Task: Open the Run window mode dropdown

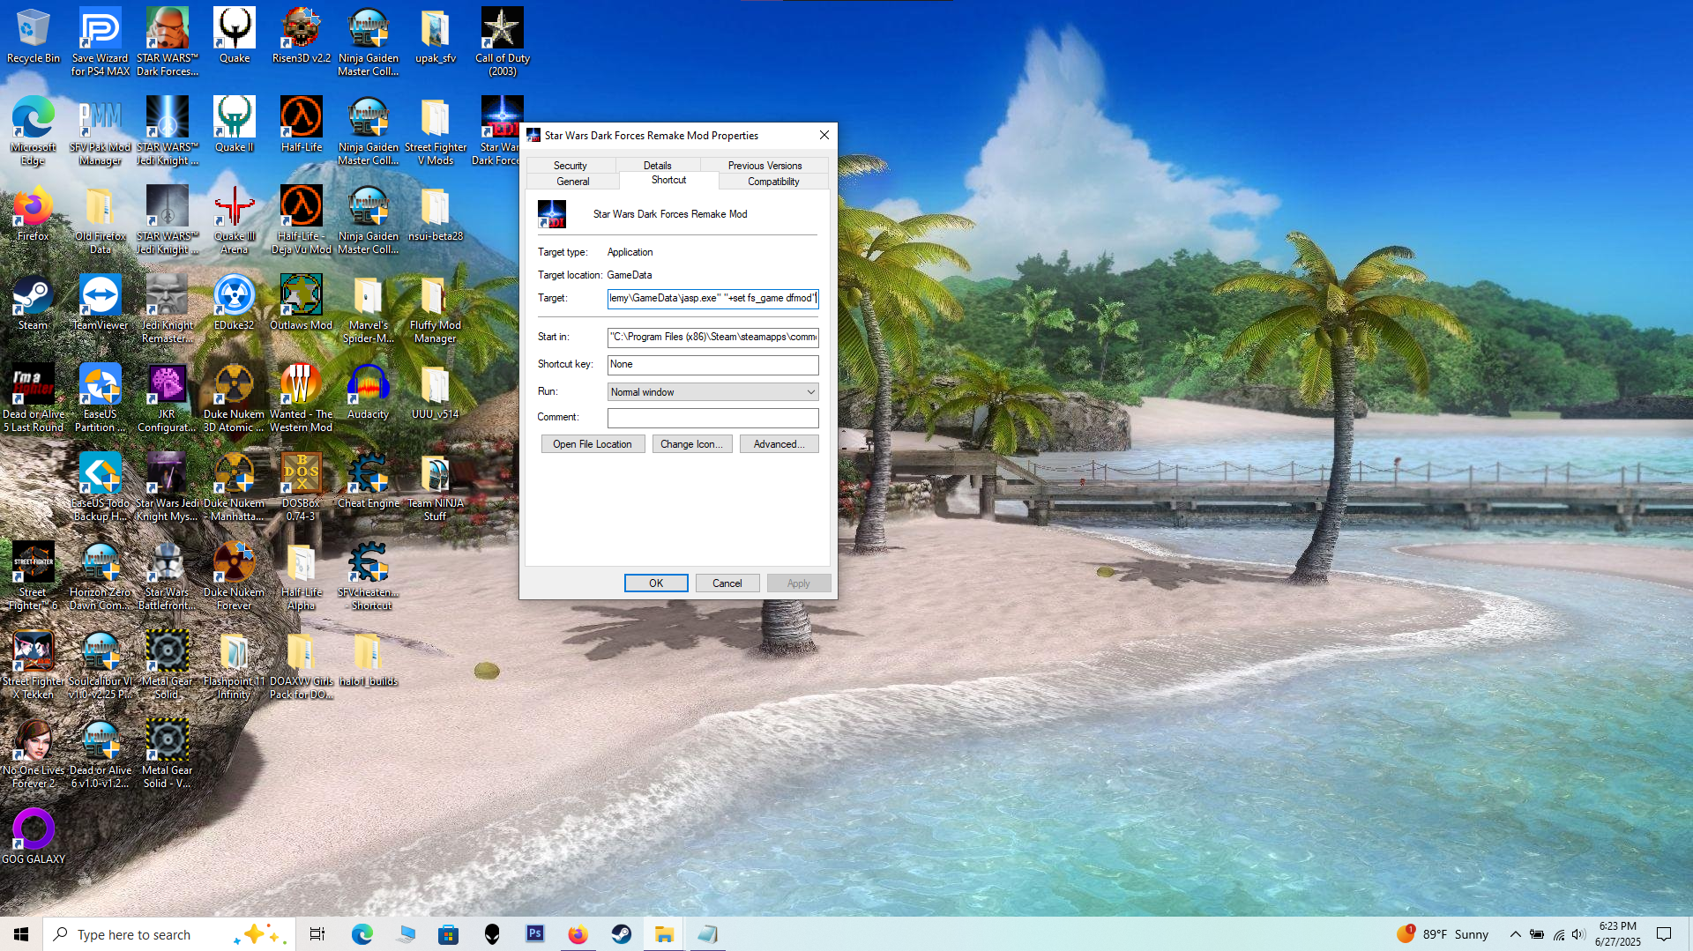Action: pyautogui.click(x=712, y=392)
